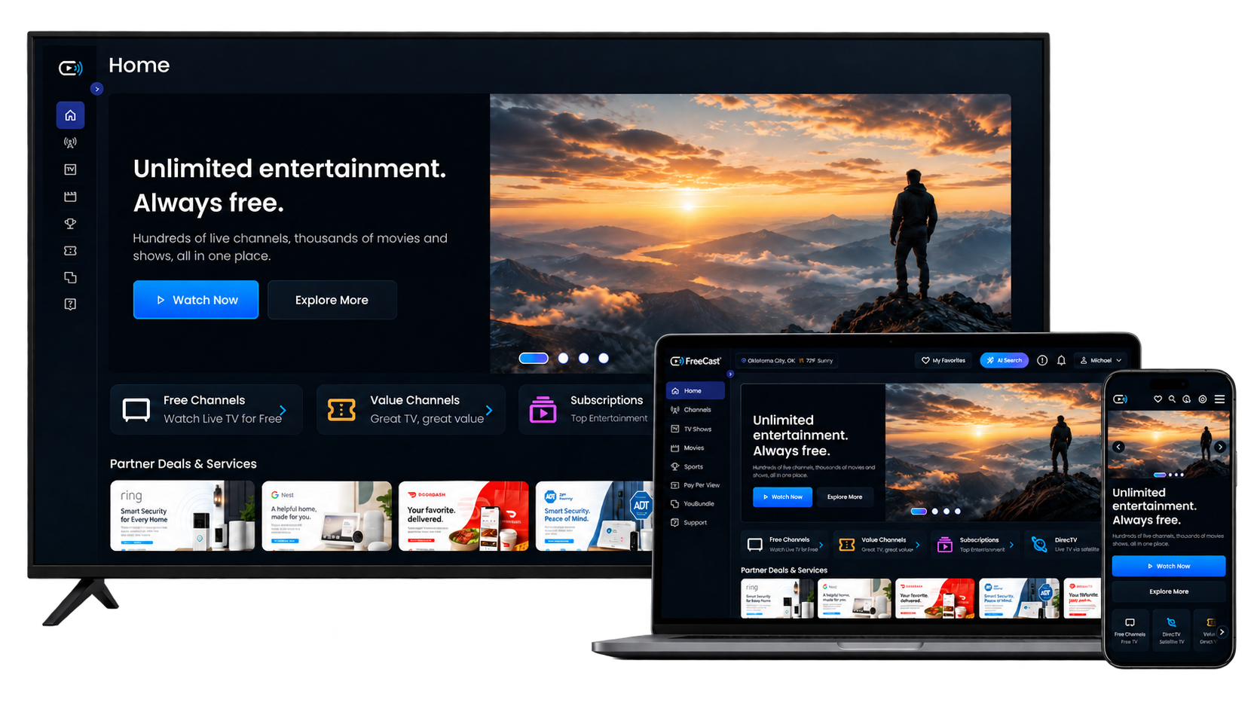
Task: Select the fourth carousel dot on the TV
Action: coord(604,359)
